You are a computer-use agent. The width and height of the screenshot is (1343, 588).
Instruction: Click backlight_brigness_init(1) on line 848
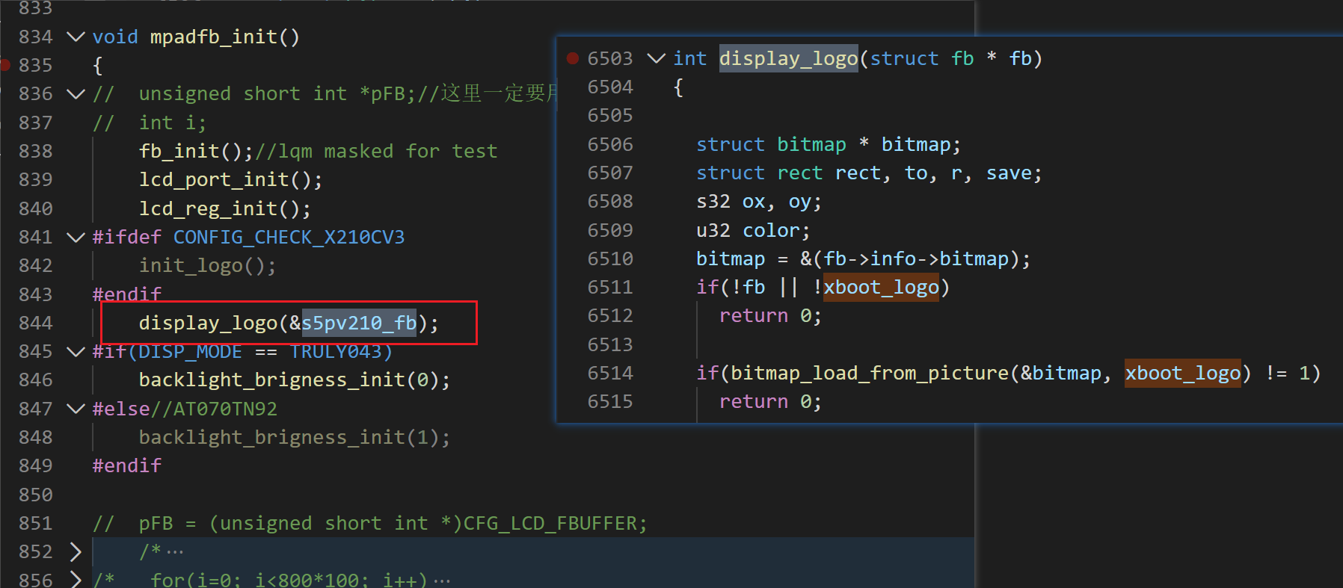click(295, 438)
